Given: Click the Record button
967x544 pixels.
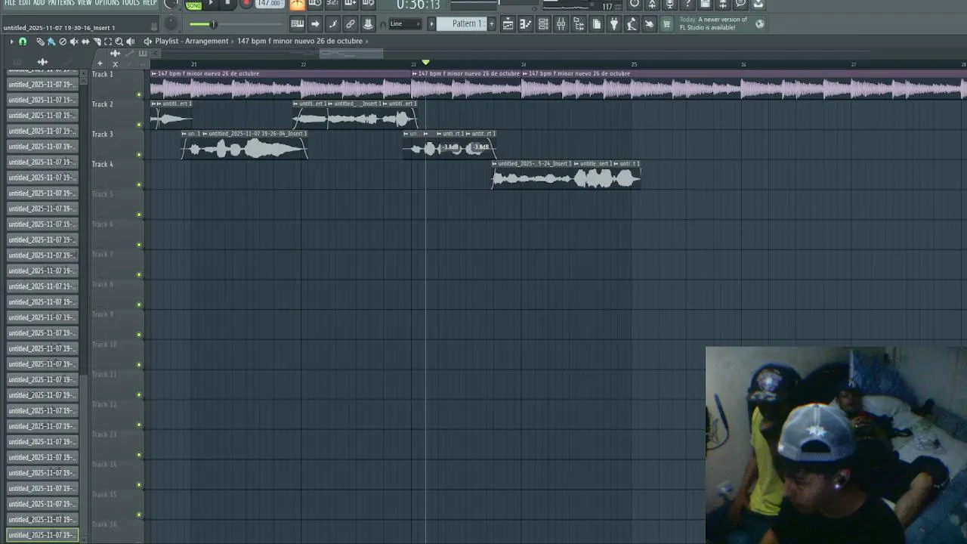Looking at the screenshot, I should [246, 4].
